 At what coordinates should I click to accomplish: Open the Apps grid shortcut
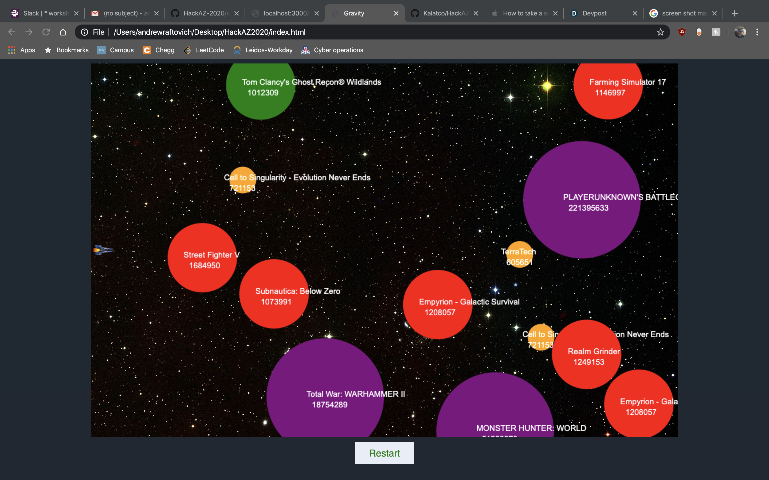pos(22,50)
